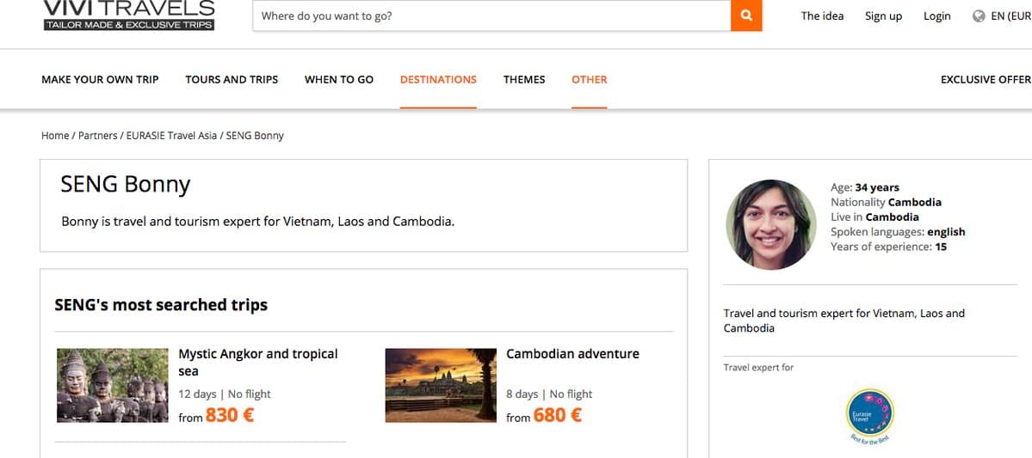Open The idea page link

click(x=822, y=16)
